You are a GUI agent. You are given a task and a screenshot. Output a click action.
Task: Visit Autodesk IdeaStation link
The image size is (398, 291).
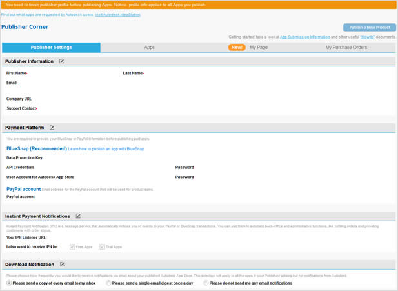[117, 14]
